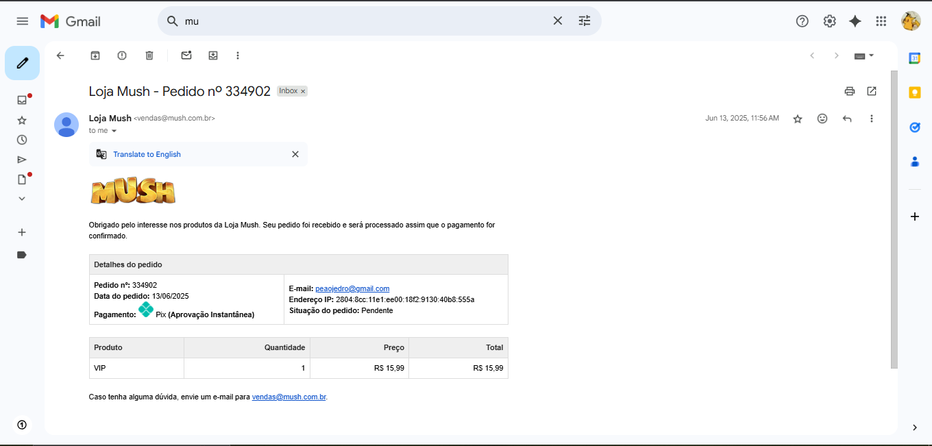Screen dimensions: 932x446
Task: Mark as unread envelope icon
Action: coord(186,55)
